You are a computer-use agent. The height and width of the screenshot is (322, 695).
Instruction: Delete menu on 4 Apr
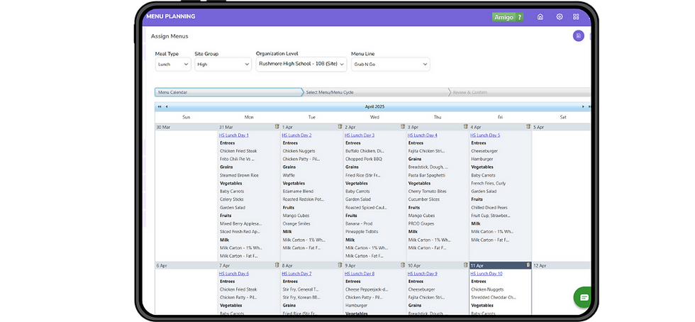[528, 126]
